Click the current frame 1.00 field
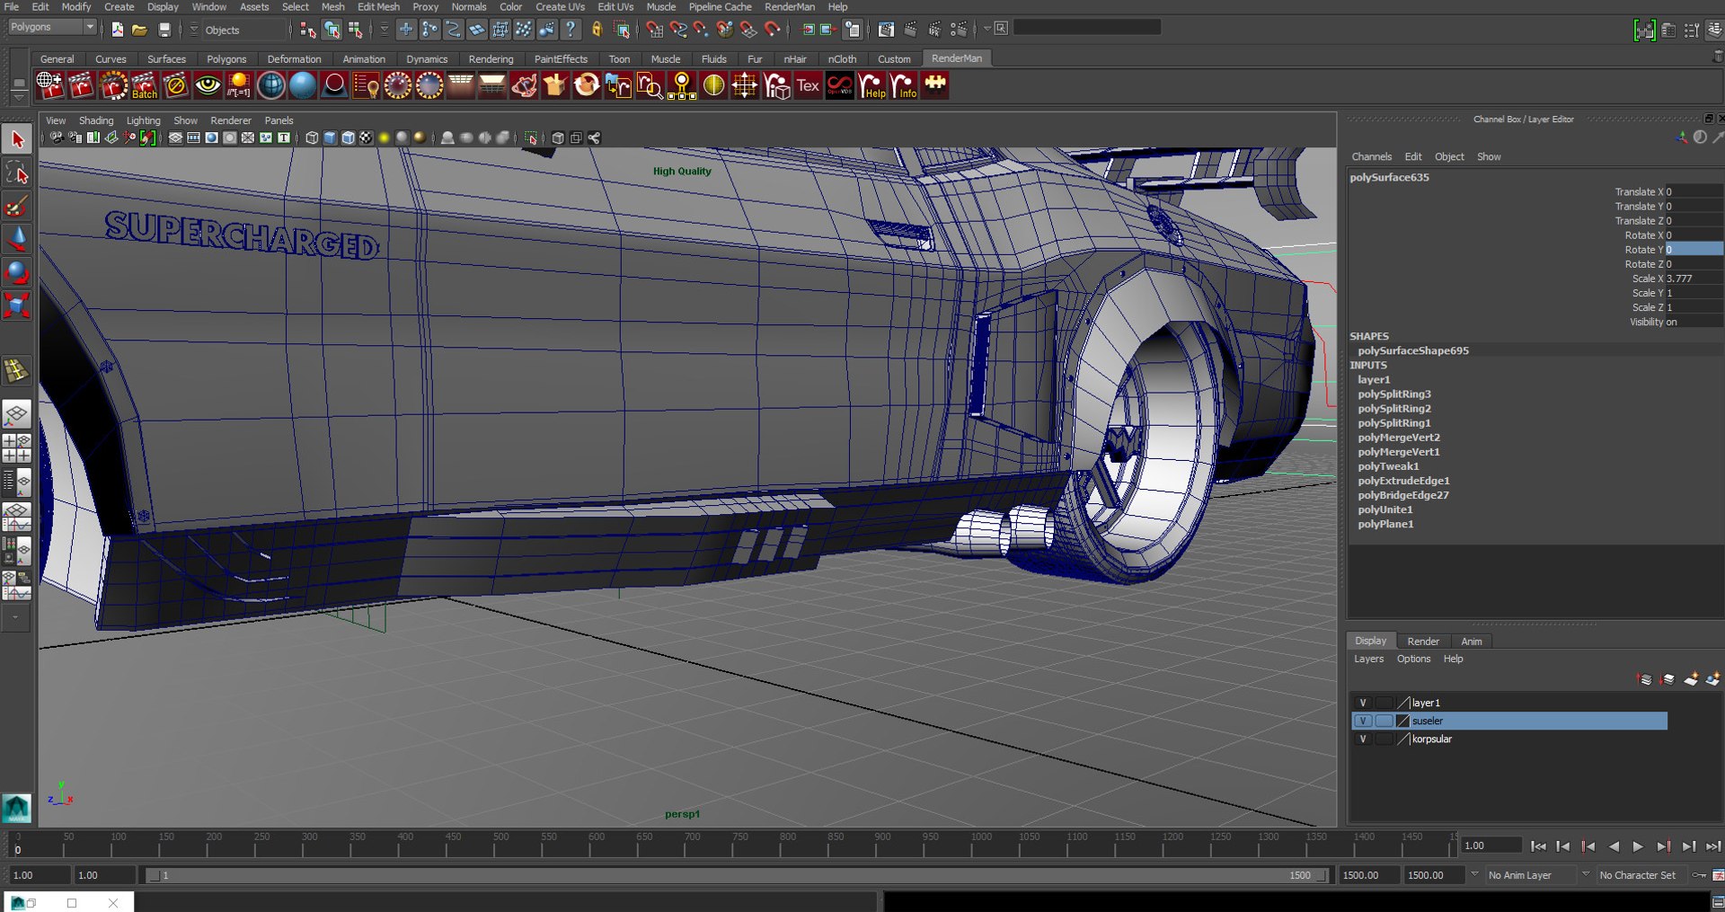Screen dimensions: 1725x912 coord(1491,846)
